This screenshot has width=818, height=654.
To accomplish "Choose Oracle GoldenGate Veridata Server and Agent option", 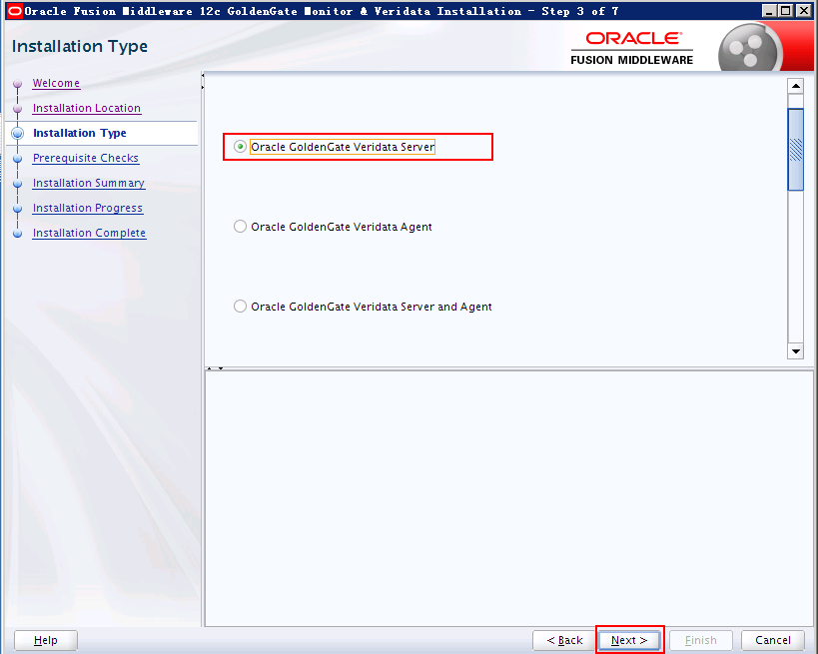I will coord(240,307).
